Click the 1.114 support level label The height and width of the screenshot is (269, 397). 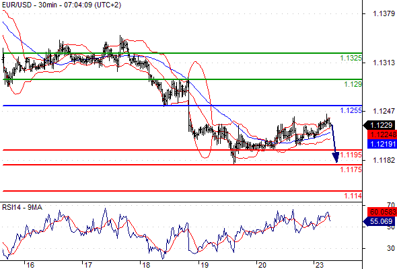tap(353, 196)
